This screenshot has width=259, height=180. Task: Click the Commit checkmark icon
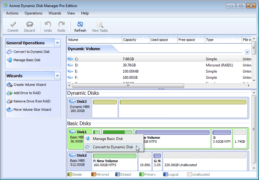(x=13, y=25)
